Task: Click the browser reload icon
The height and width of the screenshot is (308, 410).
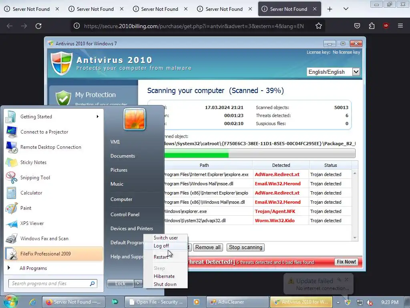Action: [38, 26]
